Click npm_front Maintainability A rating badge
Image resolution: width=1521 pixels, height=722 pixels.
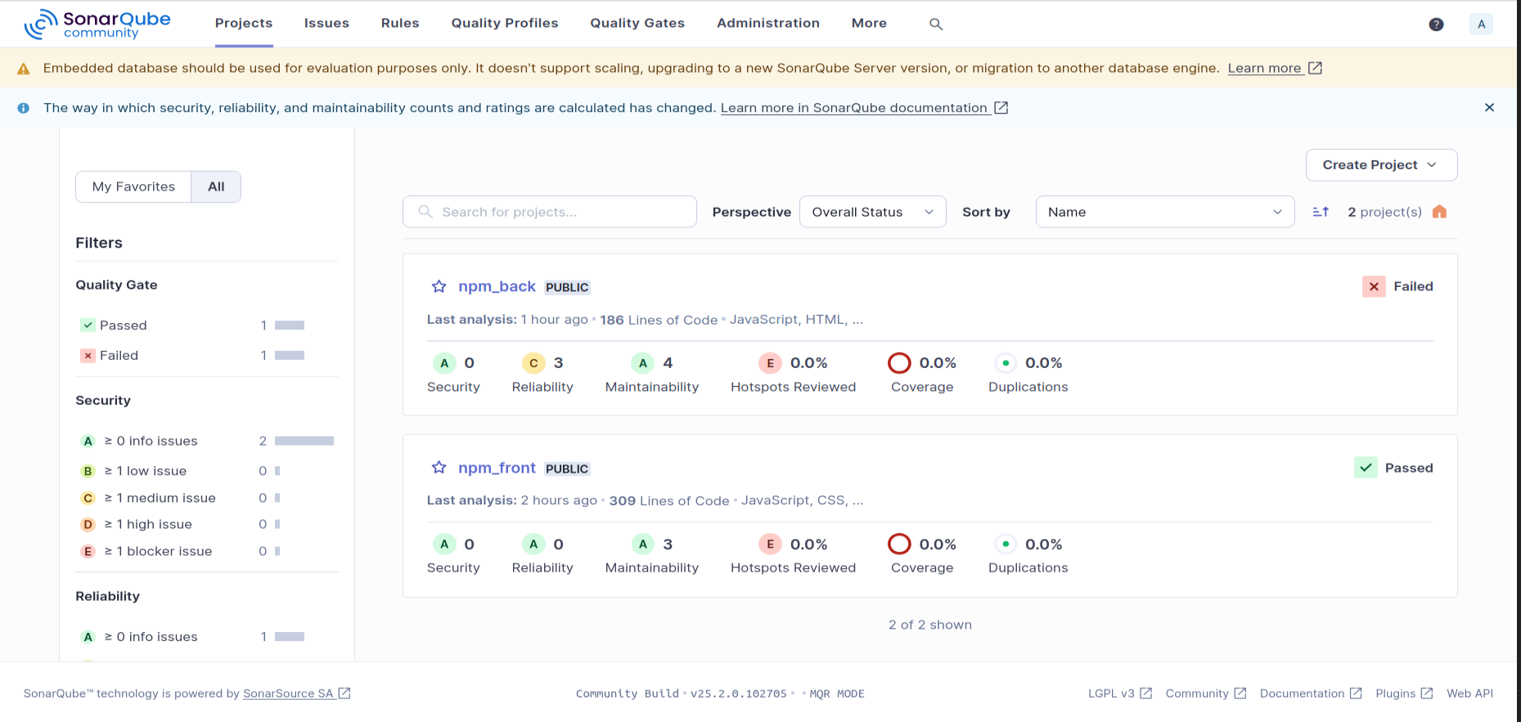643,545
